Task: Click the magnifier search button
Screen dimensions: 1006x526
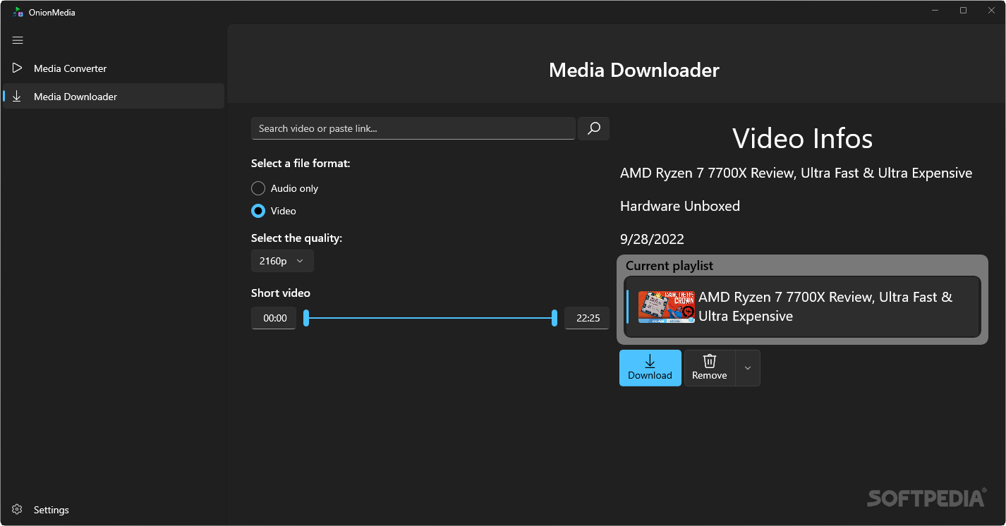Action: click(593, 128)
